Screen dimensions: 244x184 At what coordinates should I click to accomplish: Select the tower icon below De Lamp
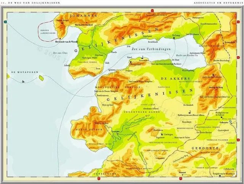coord(174,38)
